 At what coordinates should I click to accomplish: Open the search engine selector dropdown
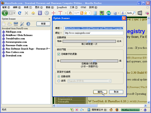point(124,13)
